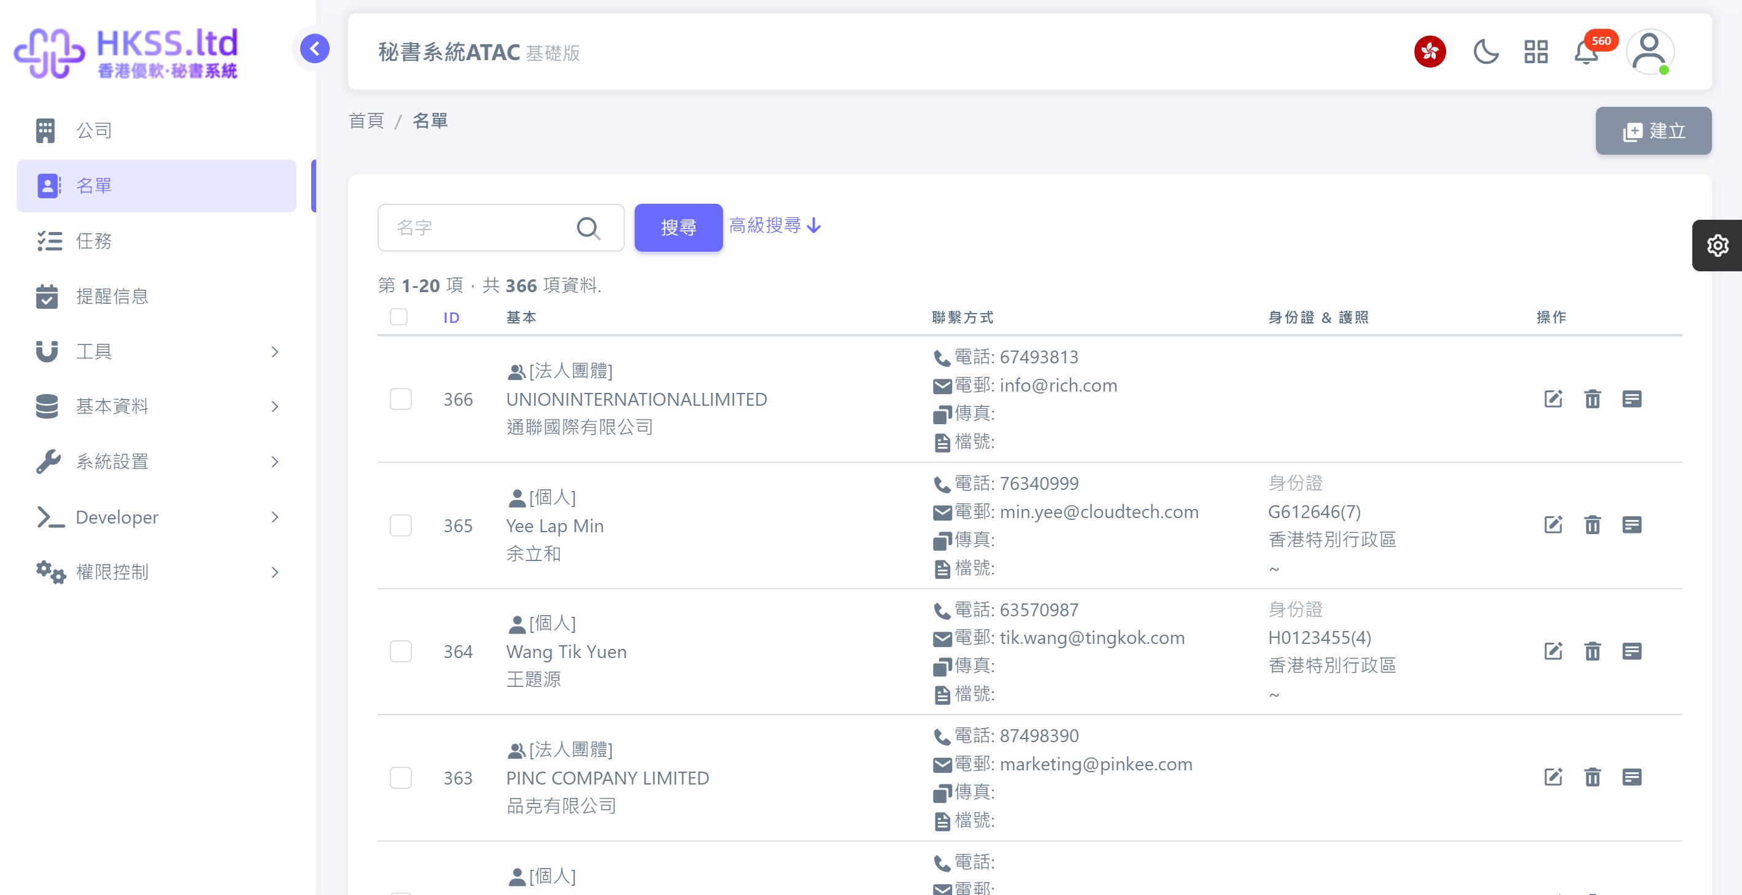Click email tik.wang@tingkok.com
This screenshot has height=895, width=1742.
[1092, 638]
